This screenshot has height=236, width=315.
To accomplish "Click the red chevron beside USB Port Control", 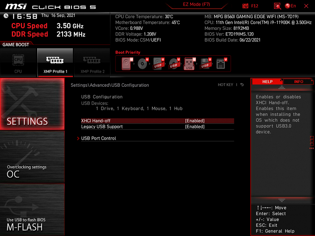I will [x=78, y=138].
